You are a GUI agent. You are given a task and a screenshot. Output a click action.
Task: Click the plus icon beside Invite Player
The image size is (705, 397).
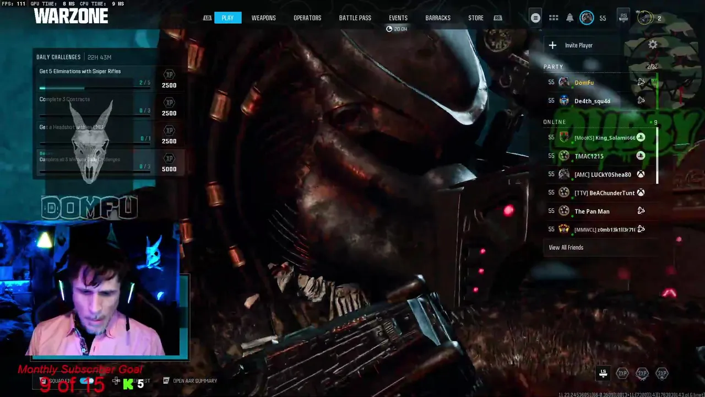pos(552,45)
